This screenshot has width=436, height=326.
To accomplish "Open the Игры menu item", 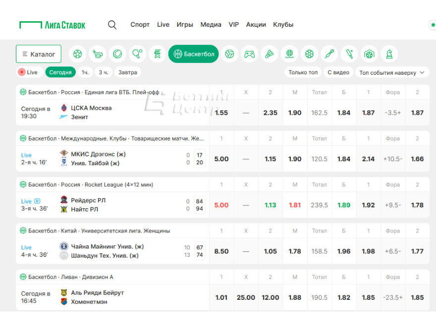I will pyautogui.click(x=185, y=25).
